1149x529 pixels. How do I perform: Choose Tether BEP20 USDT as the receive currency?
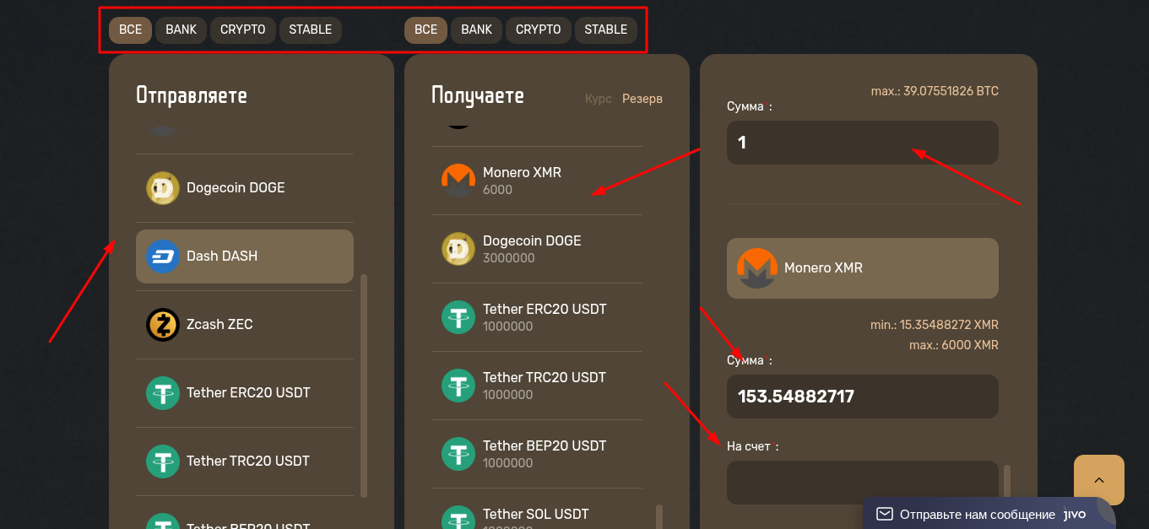[537, 454]
